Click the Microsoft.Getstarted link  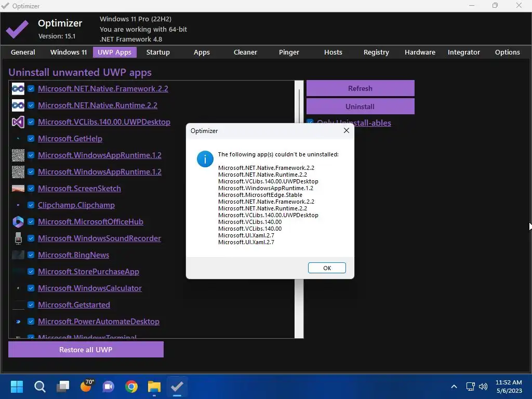click(74, 305)
